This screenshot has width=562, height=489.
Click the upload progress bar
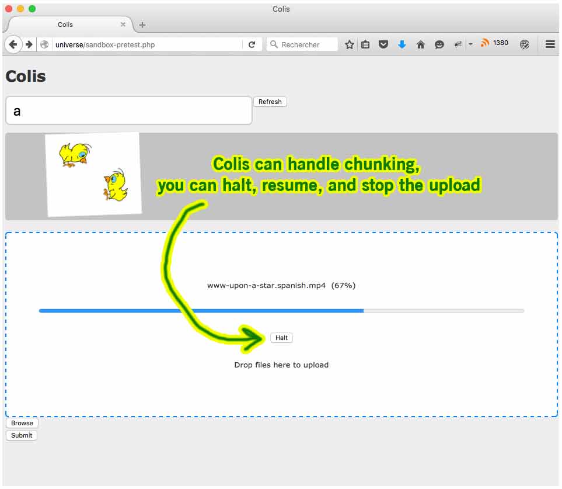[x=281, y=310]
